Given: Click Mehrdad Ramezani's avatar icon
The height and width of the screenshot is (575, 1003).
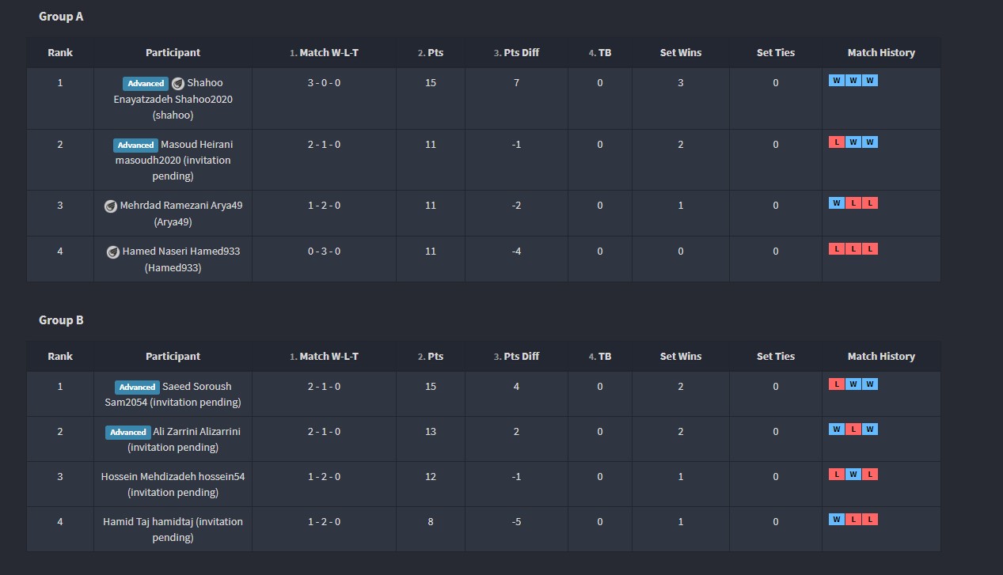Looking at the screenshot, I should pos(111,206).
